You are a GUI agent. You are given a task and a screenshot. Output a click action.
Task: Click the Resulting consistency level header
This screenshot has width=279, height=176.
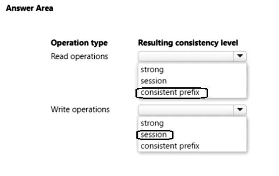pyautogui.click(x=188, y=43)
